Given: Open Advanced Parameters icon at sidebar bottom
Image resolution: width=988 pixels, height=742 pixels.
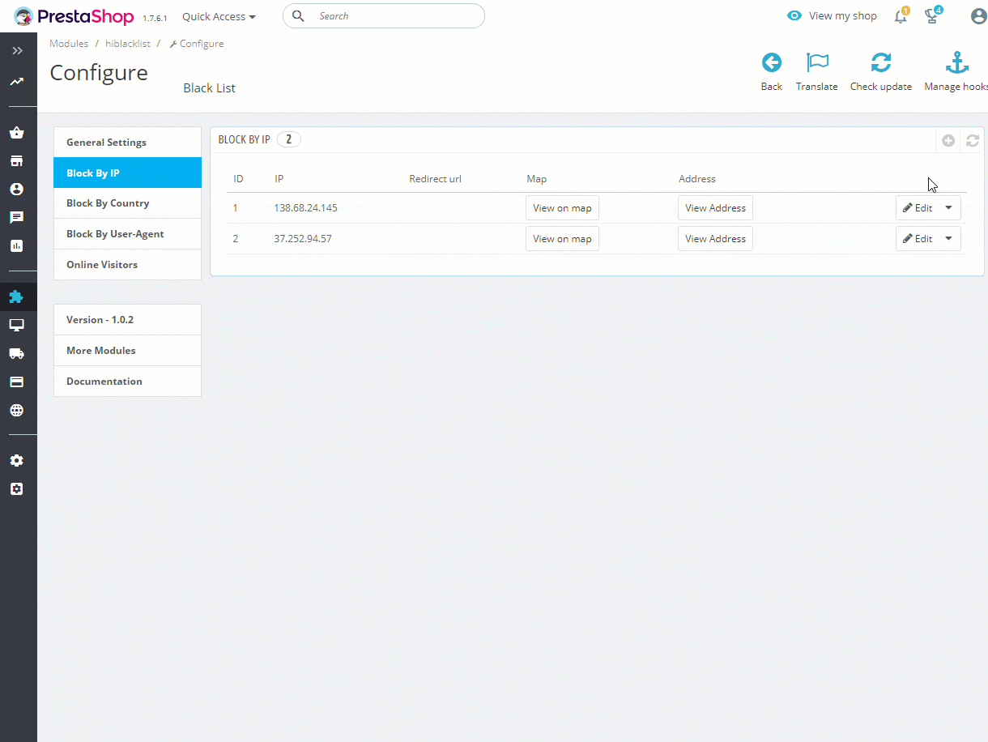Looking at the screenshot, I should pyautogui.click(x=17, y=489).
